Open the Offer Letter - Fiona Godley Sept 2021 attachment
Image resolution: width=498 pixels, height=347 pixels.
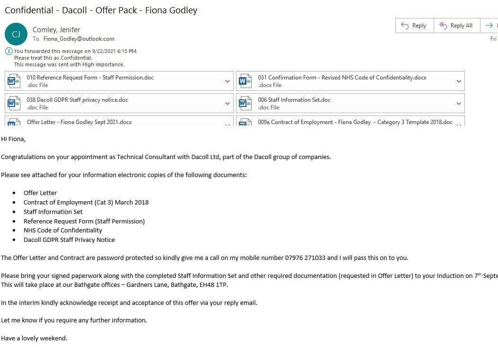(x=79, y=122)
